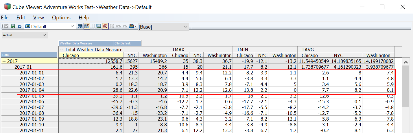This screenshot has height=133, width=413.
Task: Open the sandbox icon menu beside [Base]
Action: [x=133, y=27]
